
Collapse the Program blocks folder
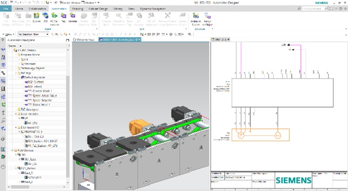(x=16, y=55)
